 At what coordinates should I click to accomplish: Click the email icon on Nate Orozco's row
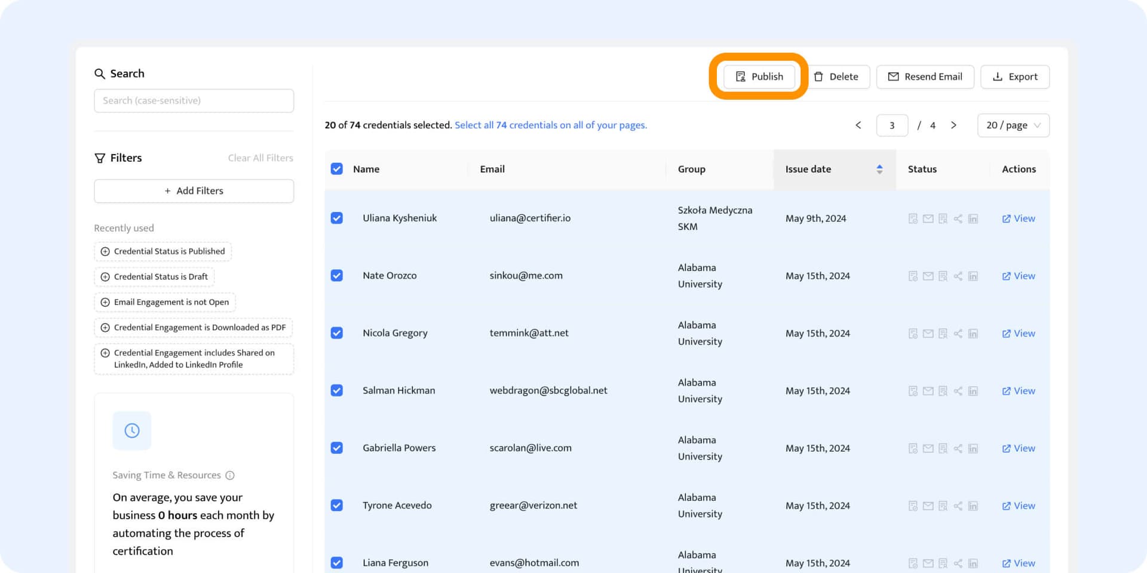[928, 276]
